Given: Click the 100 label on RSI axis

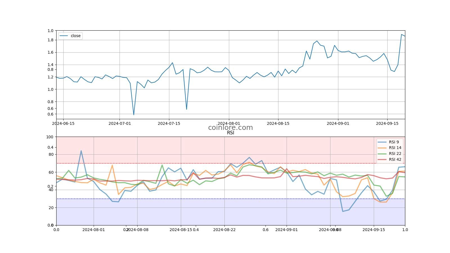Looking at the screenshot, I should [x=49, y=137].
